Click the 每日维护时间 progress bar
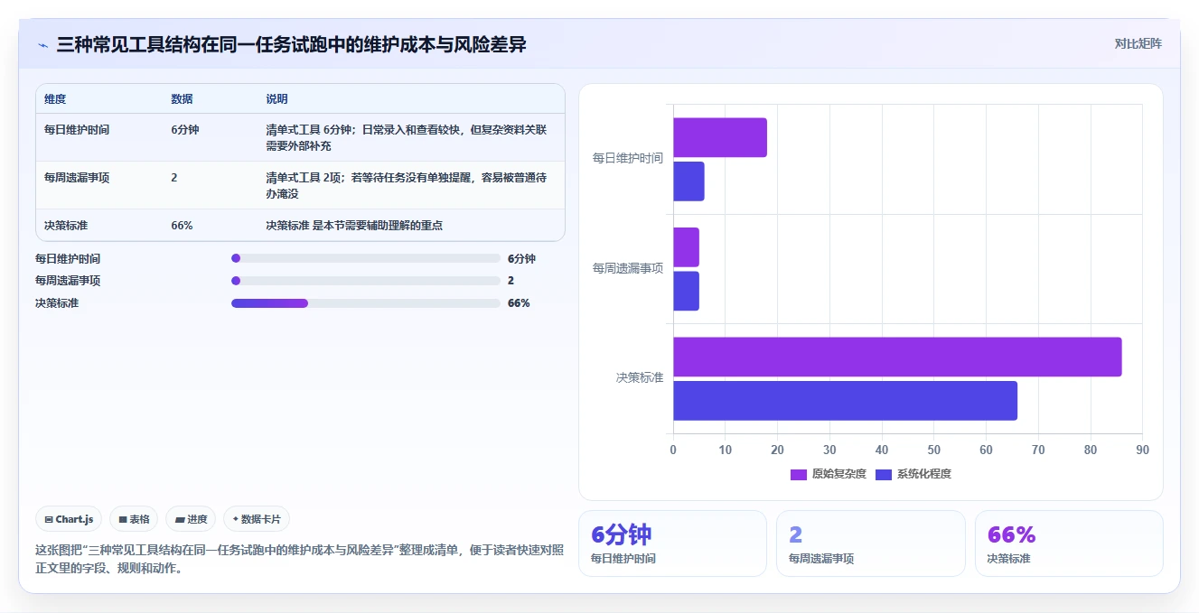 [366, 258]
